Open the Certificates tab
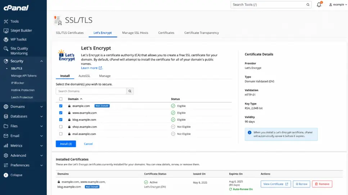Image resolution: width=348 pixels, height=195 pixels. 166,33
